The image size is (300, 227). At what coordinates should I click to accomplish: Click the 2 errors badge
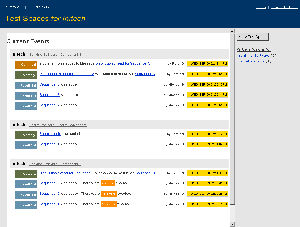[108, 183]
